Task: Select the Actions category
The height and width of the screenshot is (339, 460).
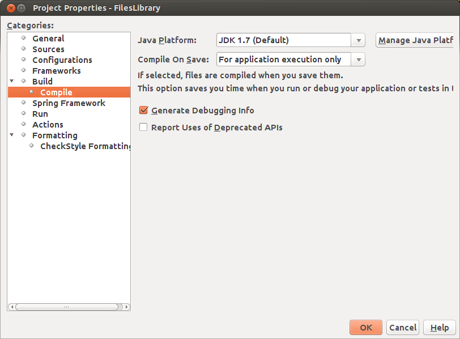Action: pyautogui.click(x=48, y=125)
